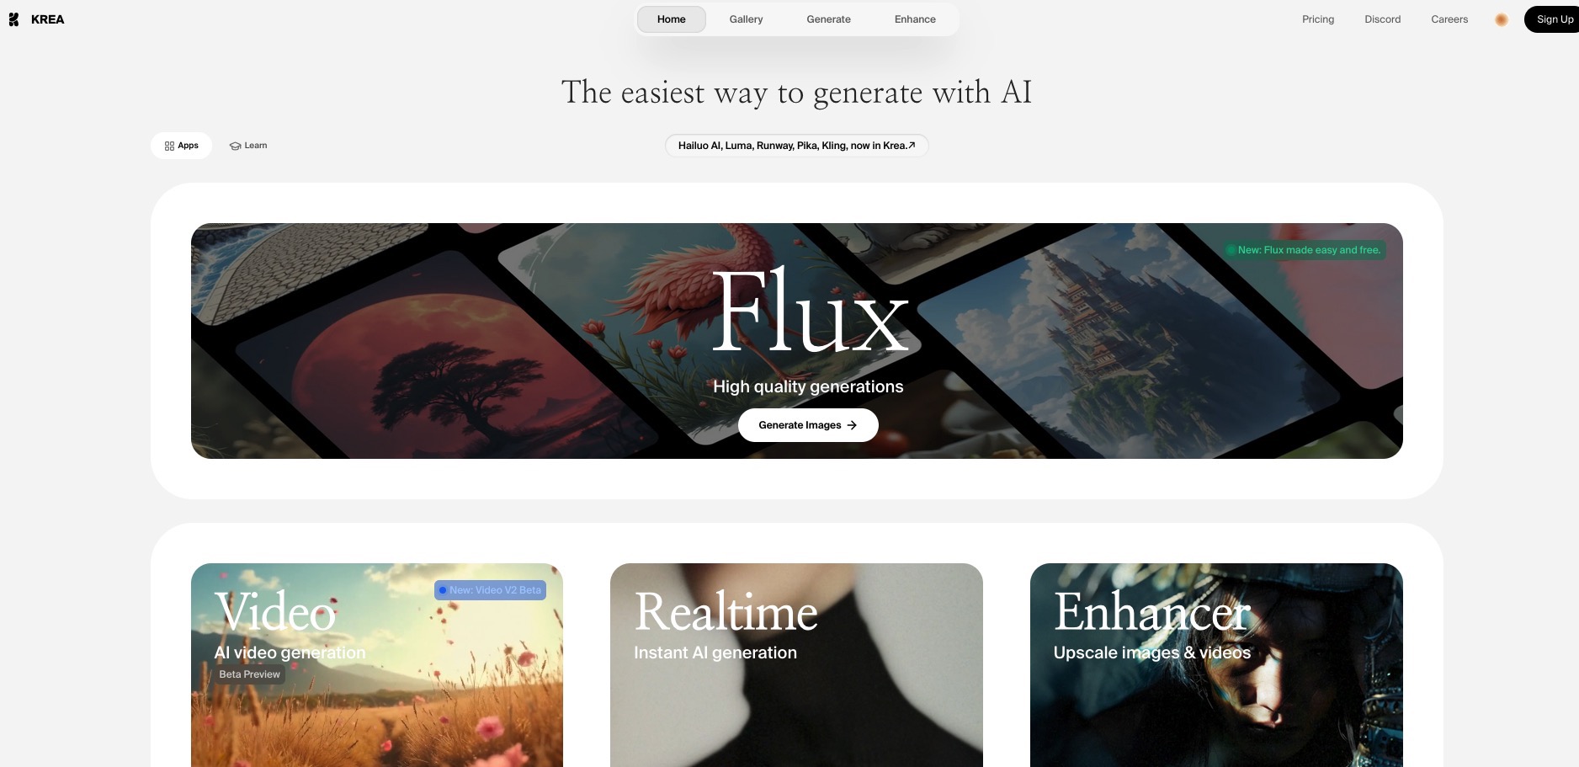Open the Video AI generation card

click(377, 665)
